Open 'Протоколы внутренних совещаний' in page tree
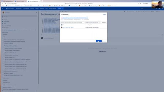This screenshot has width=164, height=92. 11,72
